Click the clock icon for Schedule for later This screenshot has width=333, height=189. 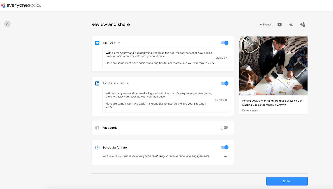97,147
